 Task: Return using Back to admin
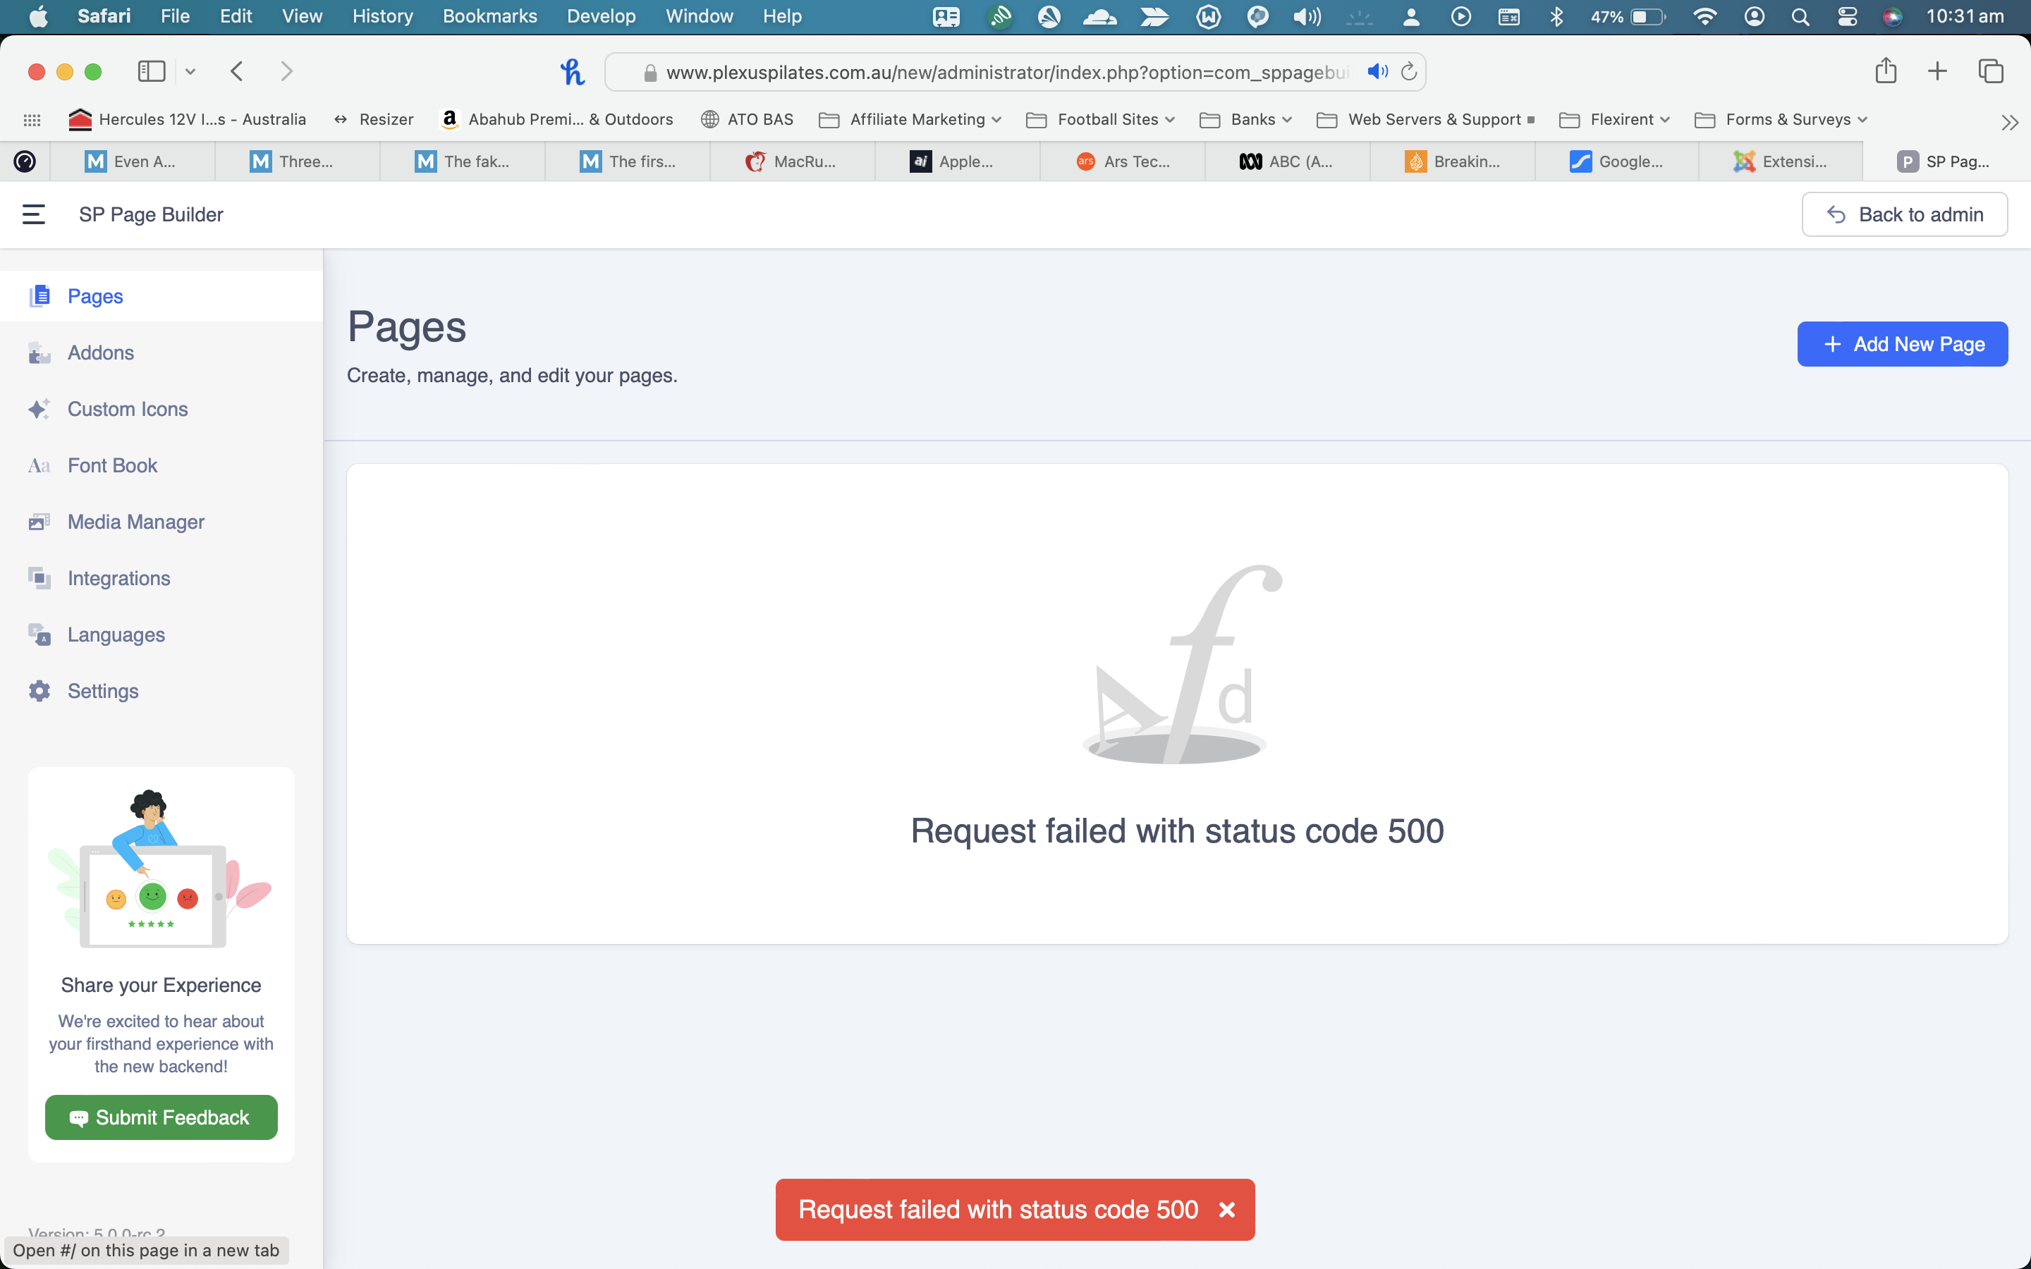pos(1903,214)
